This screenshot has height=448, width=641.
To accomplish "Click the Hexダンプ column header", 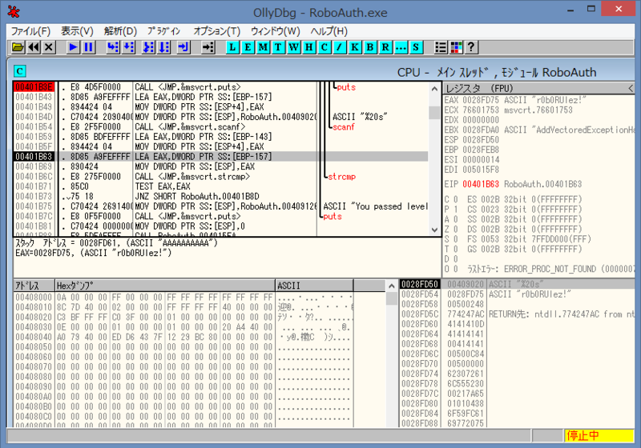I will [x=165, y=286].
